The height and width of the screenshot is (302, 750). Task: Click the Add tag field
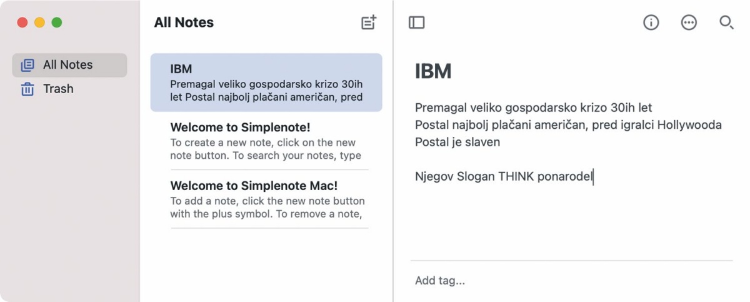[571, 281]
